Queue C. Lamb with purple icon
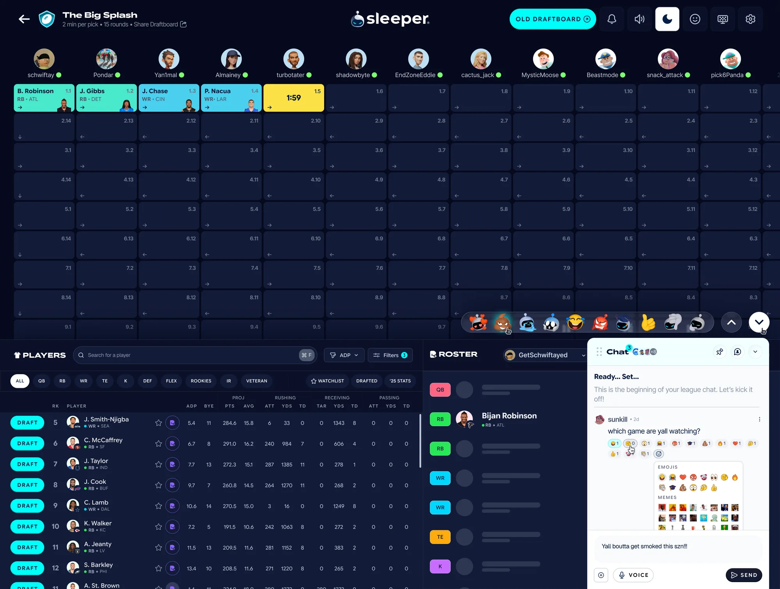The image size is (780, 589). [172, 506]
